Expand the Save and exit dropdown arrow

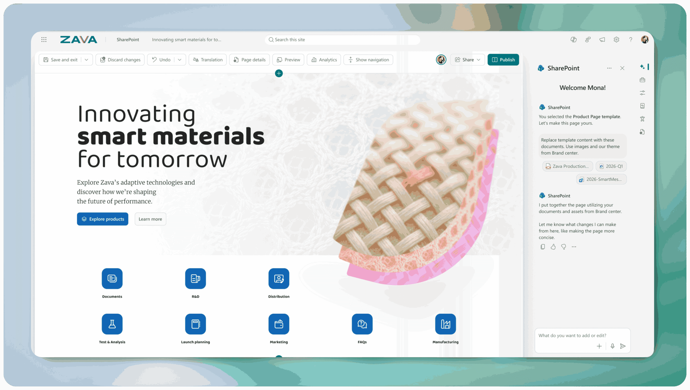(86, 60)
